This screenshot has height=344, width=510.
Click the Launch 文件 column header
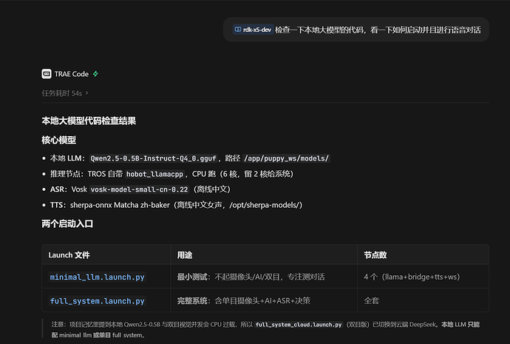(x=69, y=254)
